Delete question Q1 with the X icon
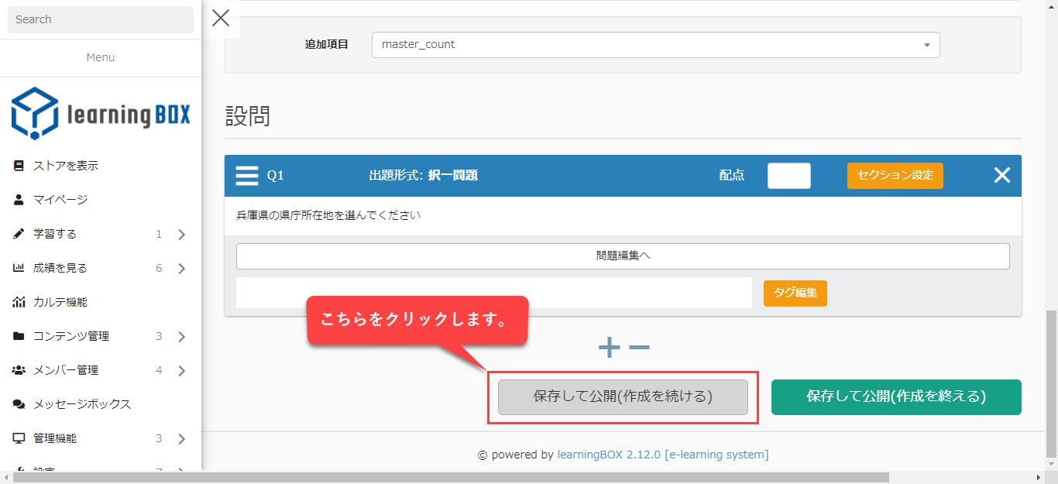The height and width of the screenshot is (484, 1058). click(x=1001, y=176)
